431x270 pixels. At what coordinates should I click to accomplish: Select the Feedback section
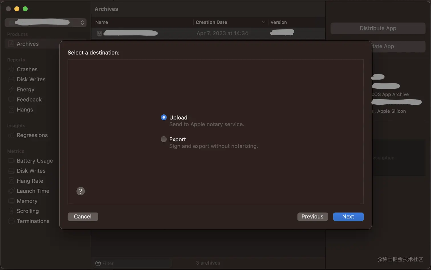(29, 99)
